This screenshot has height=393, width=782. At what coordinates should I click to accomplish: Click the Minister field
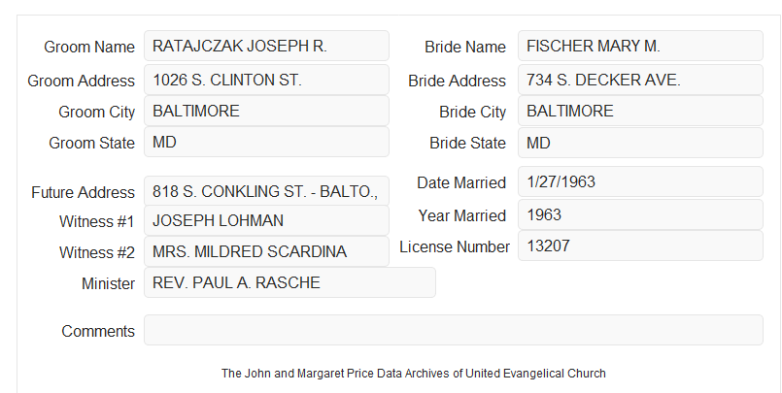tap(289, 282)
